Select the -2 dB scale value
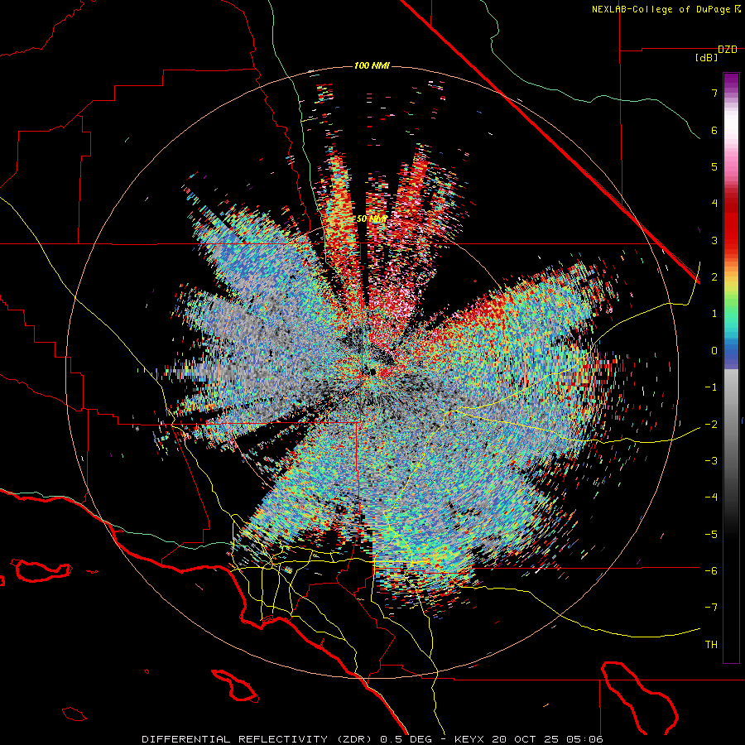745x745 pixels. pyautogui.click(x=711, y=425)
